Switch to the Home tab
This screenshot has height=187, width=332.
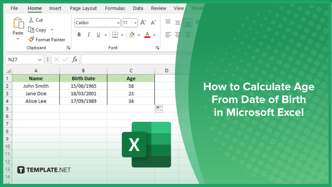point(35,8)
